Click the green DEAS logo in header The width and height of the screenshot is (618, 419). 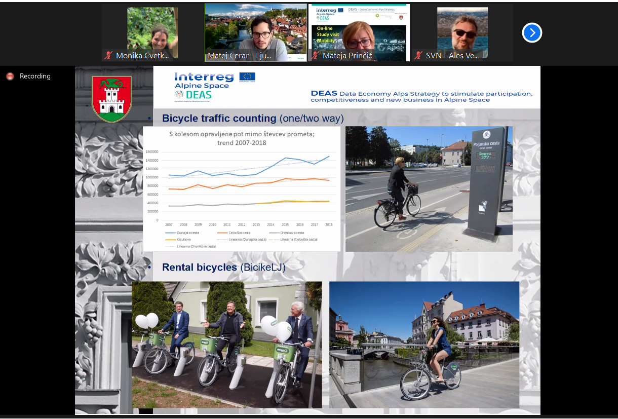click(192, 95)
